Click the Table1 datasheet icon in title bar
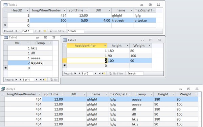 point(5,5)
